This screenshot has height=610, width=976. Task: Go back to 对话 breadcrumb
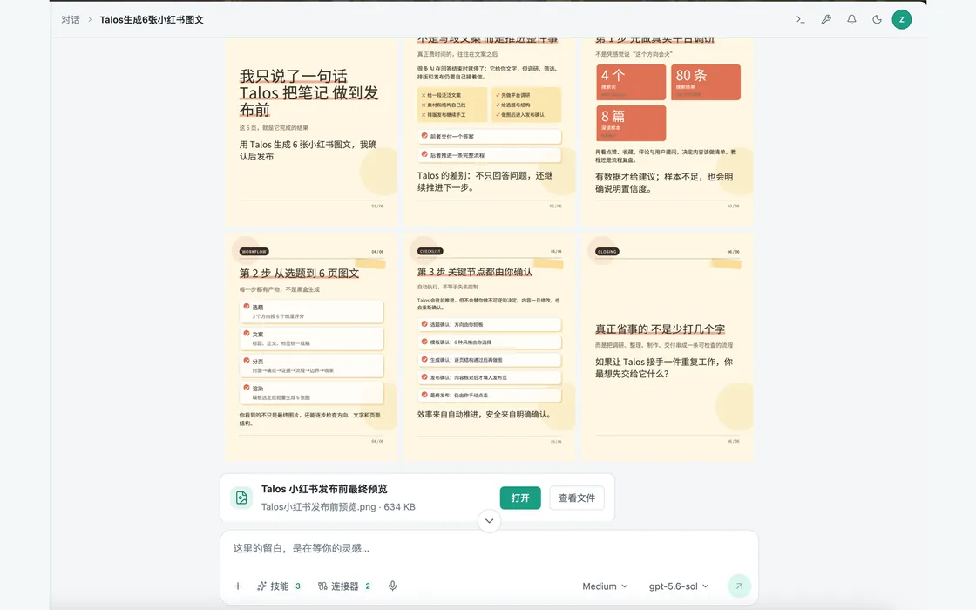point(71,19)
